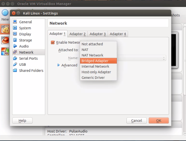This screenshot has width=186, height=141.
Task: Choose Not attached option
Action: 98,44
